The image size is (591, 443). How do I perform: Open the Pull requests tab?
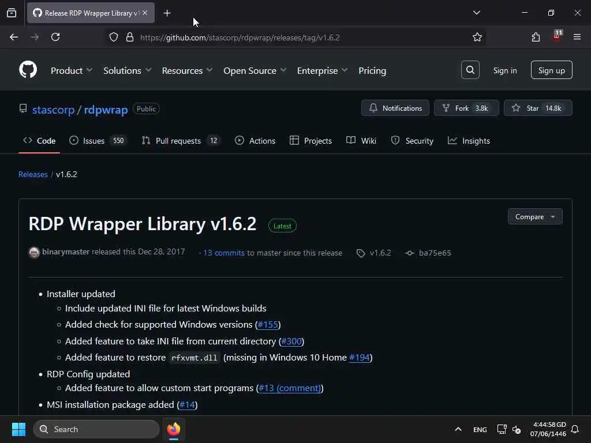181,141
